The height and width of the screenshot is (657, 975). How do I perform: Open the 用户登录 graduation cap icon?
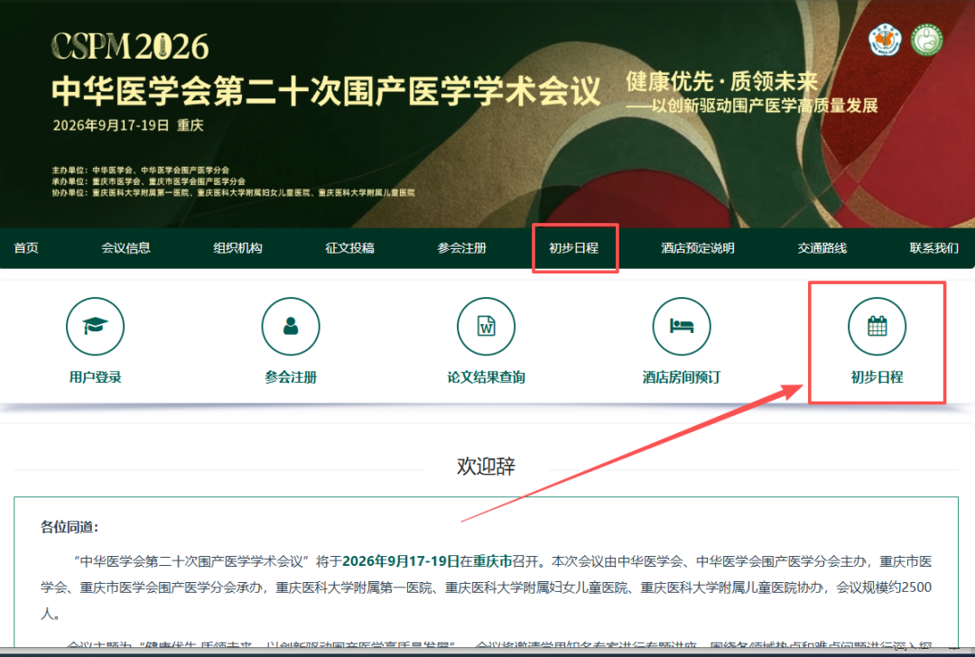click(95, 327)
